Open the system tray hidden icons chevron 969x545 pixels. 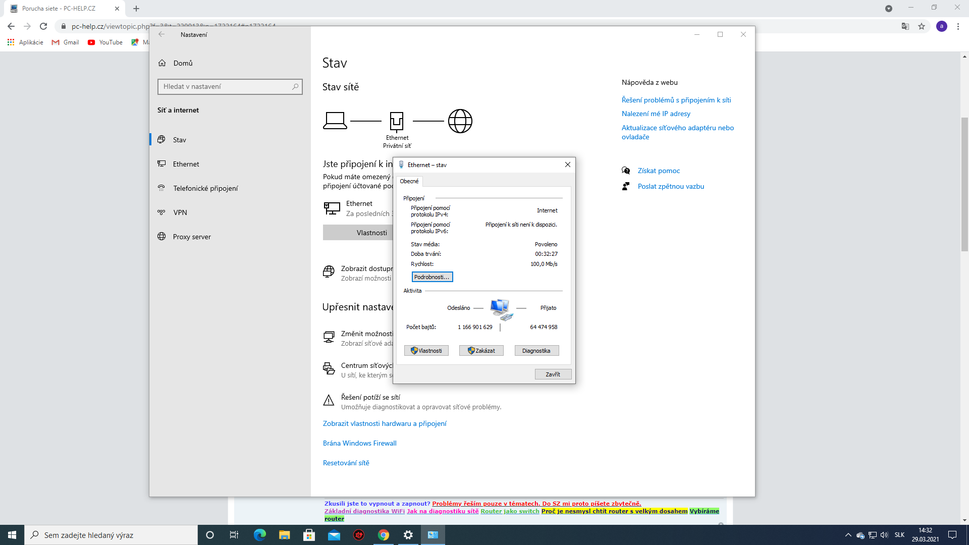click(848, 535)
